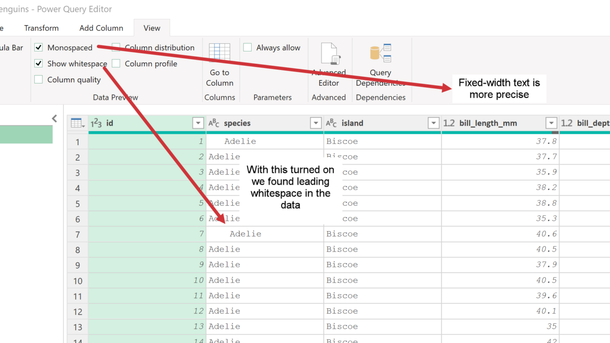
Task: Switch to the Transform tab
Action: (x=41, y=28)
